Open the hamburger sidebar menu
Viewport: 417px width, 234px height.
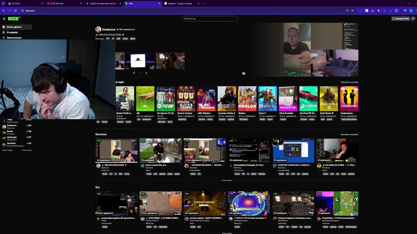coord(4,19)
